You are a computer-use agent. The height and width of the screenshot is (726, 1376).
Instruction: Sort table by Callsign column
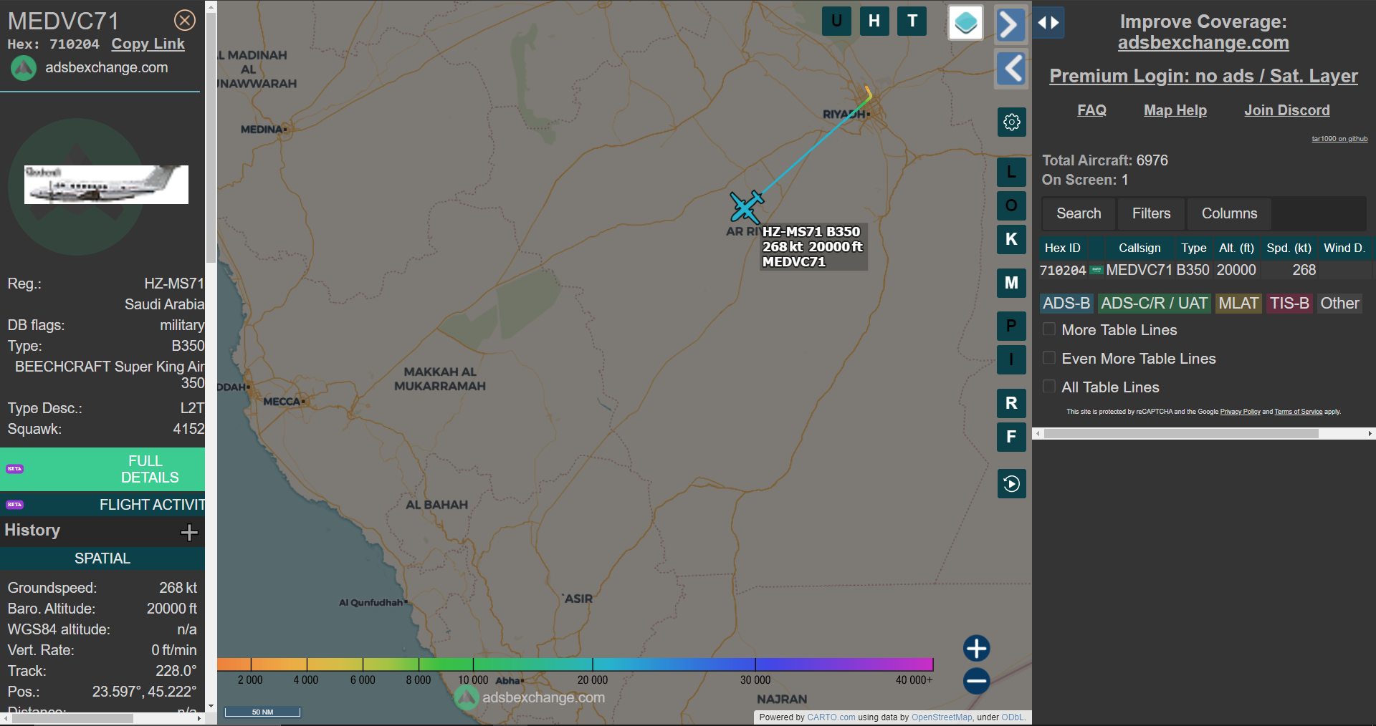(x=1139, y=248)
